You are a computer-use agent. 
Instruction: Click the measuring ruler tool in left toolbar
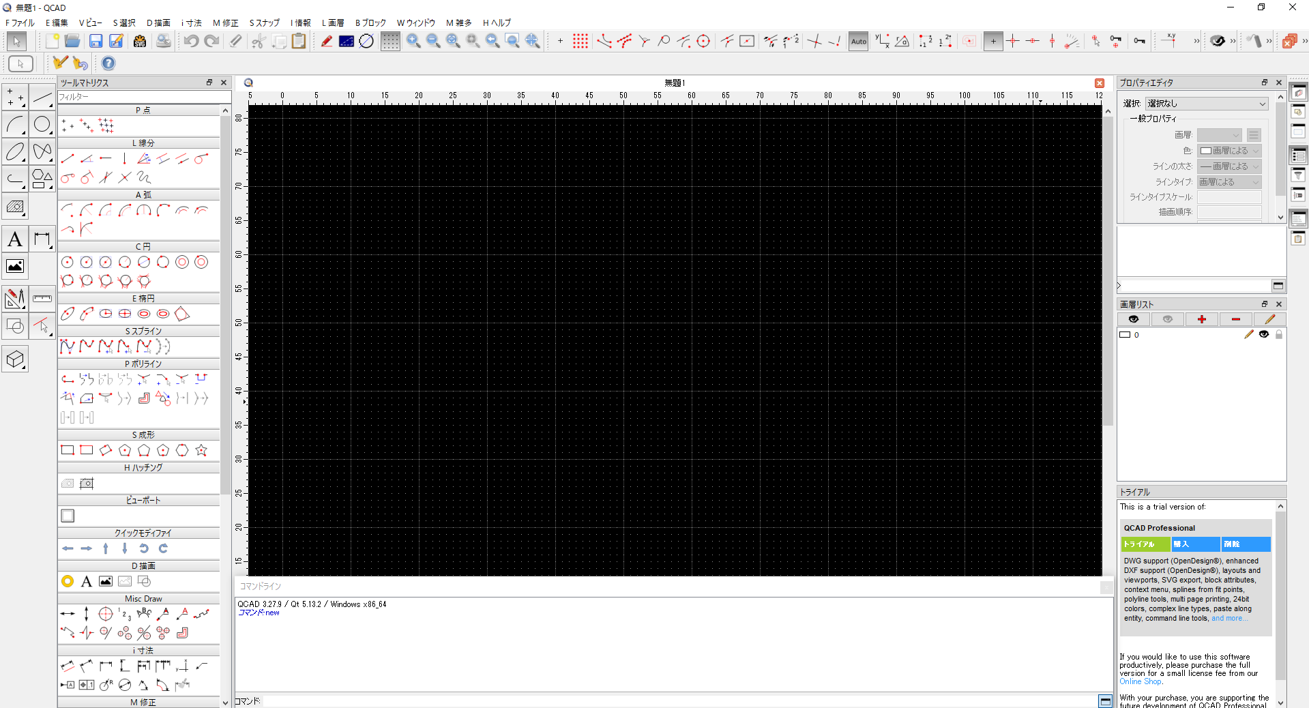pos(42,298)
